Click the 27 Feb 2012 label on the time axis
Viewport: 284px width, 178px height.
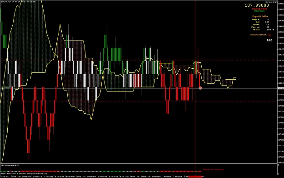click(x=5, y=176)
